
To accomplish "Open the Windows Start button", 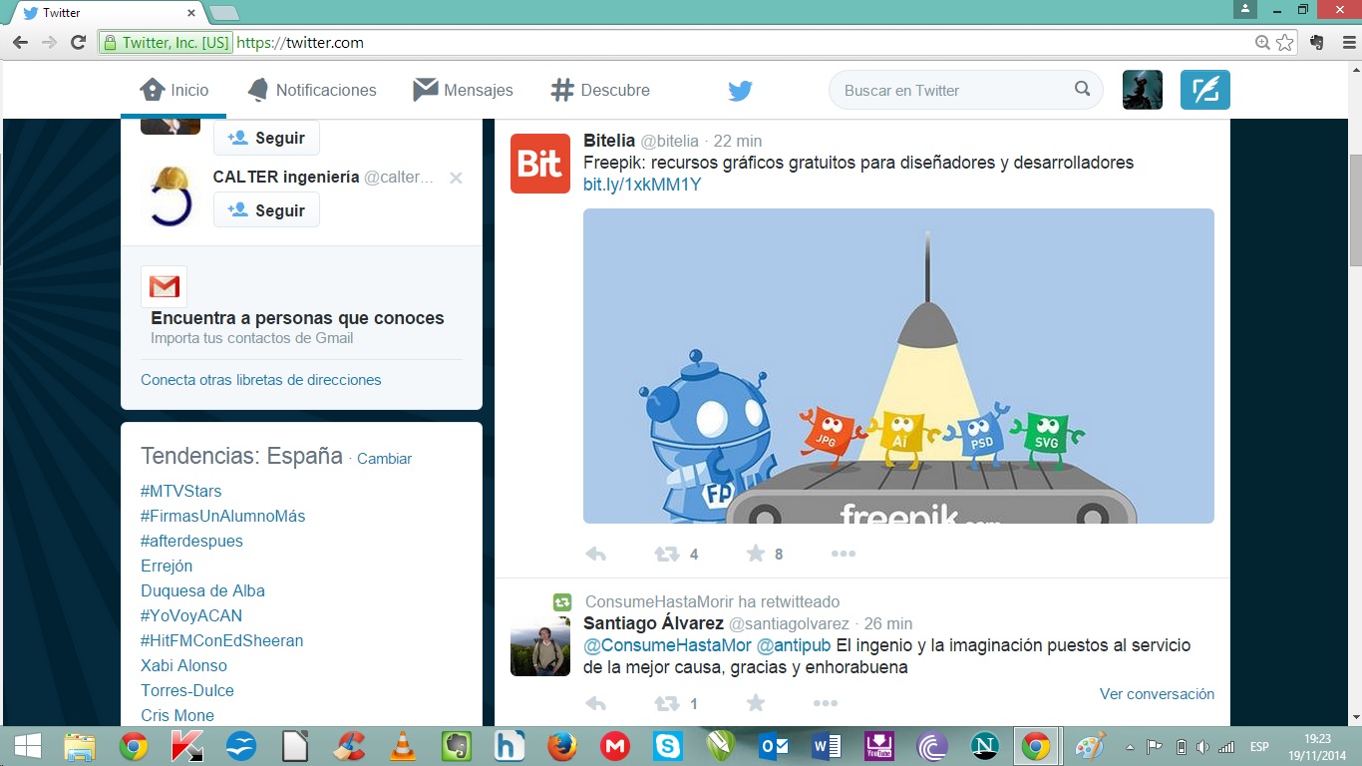I will point(27,746).
